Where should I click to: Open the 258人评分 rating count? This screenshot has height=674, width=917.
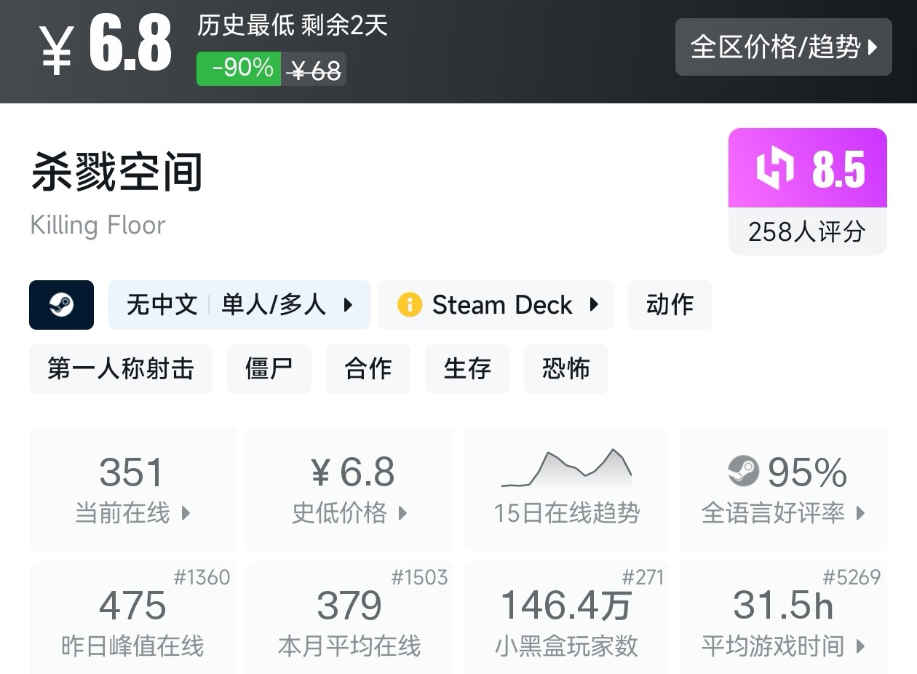pyautogui.click(x=807, y=232)
